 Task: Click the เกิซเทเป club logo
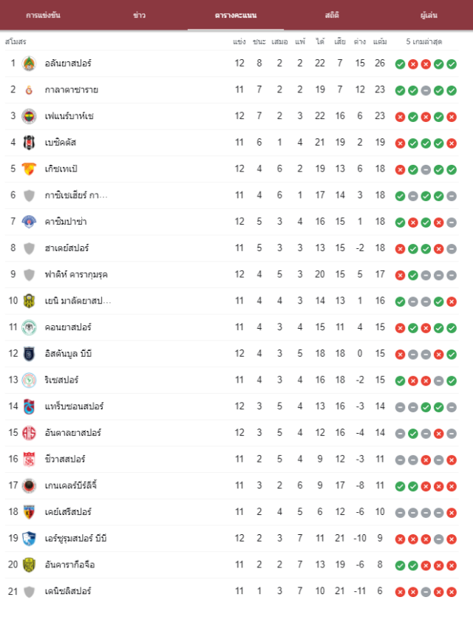tap(29, 168)
